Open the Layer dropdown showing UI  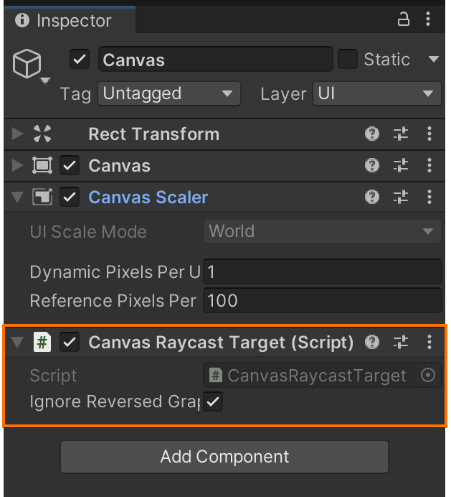click(376, 93)
